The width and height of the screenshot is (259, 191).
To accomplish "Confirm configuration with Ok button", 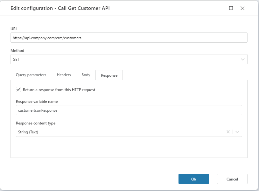I will (x=193, y=179).
